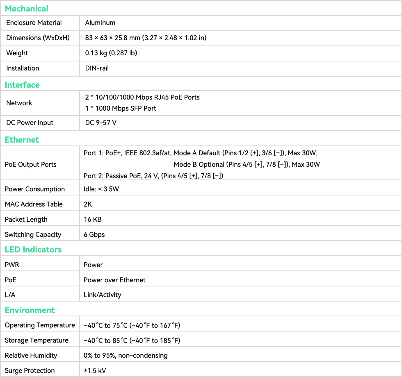This screenshot has height=377, width=402.
Task: Click the Mechanical section heading
Action: click(26, 8)
